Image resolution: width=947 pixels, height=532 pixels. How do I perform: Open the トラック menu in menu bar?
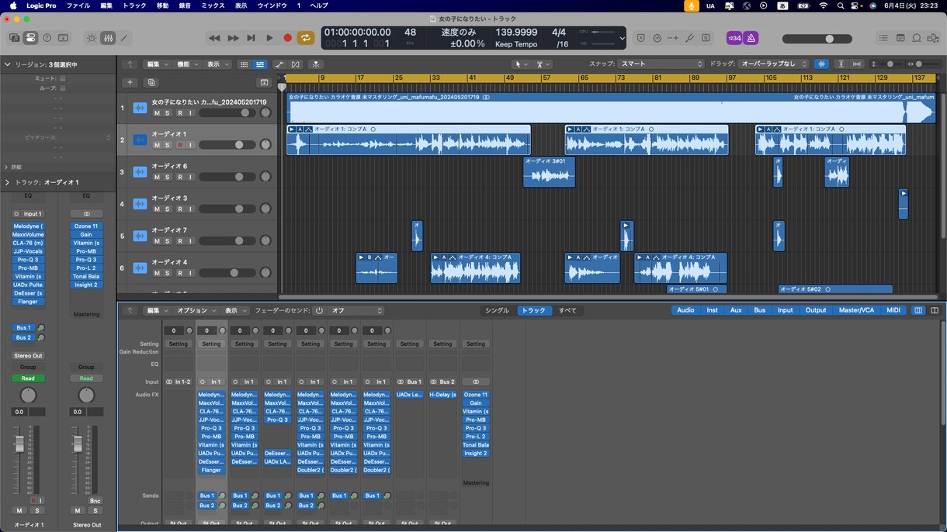(134, 5)
